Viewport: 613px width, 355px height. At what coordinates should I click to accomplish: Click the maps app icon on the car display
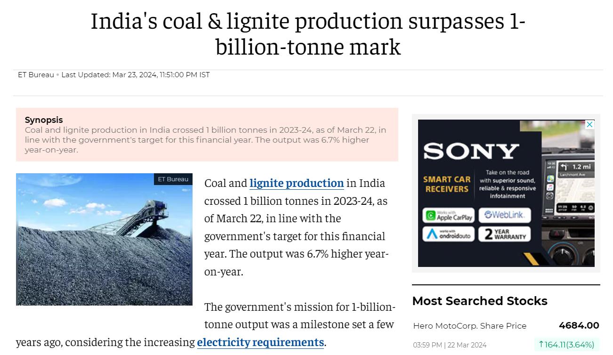550,179
